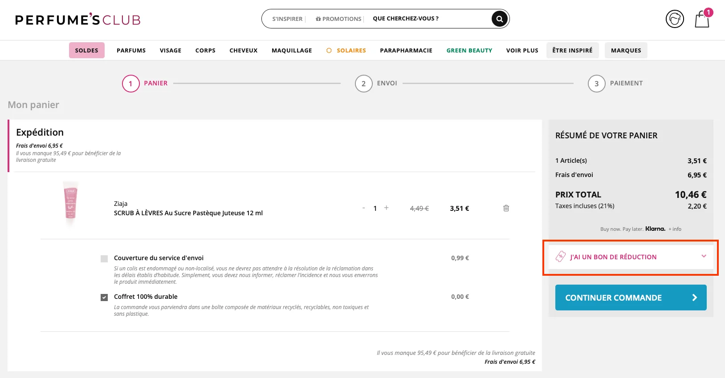Click the Klarna logo text
Image resolution: width=725 pixels, height=378 pixels.
click(x=655, y=229)
